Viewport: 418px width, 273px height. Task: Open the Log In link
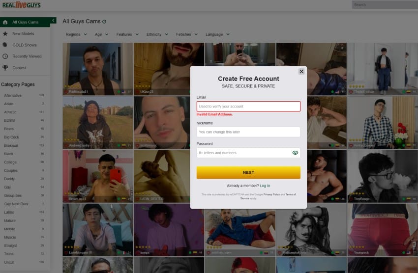pos(265,186)
